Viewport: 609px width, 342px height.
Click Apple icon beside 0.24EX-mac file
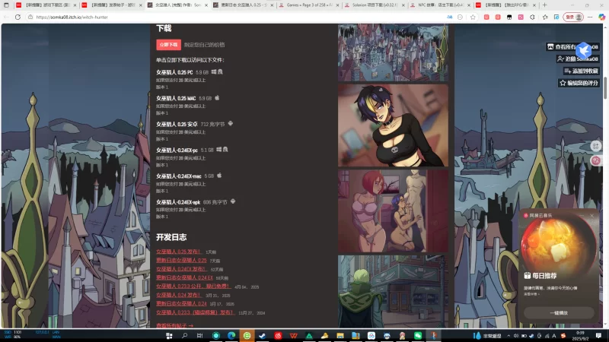(219, 176)
